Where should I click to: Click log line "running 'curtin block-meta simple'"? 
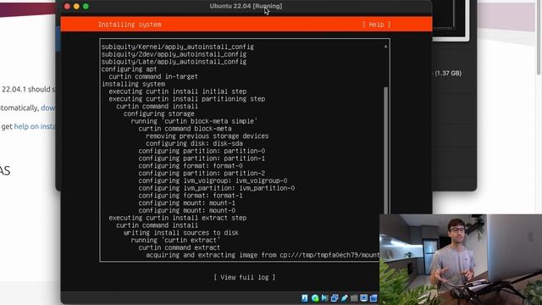194,121
